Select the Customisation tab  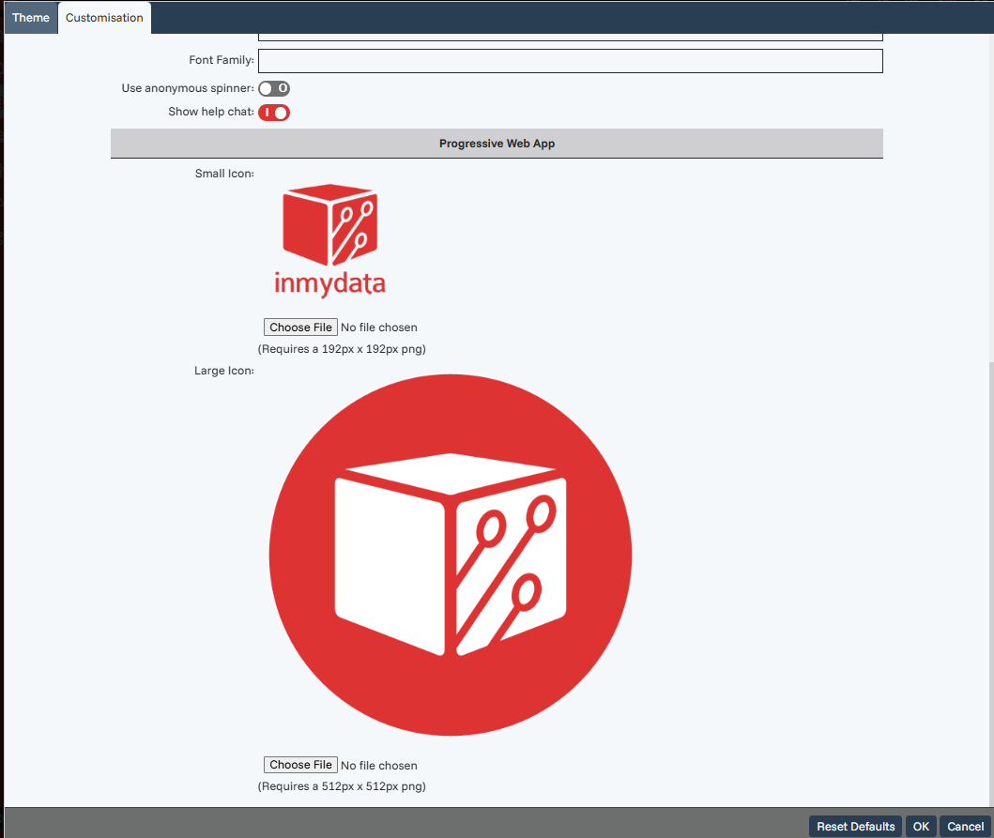[104, 18]
